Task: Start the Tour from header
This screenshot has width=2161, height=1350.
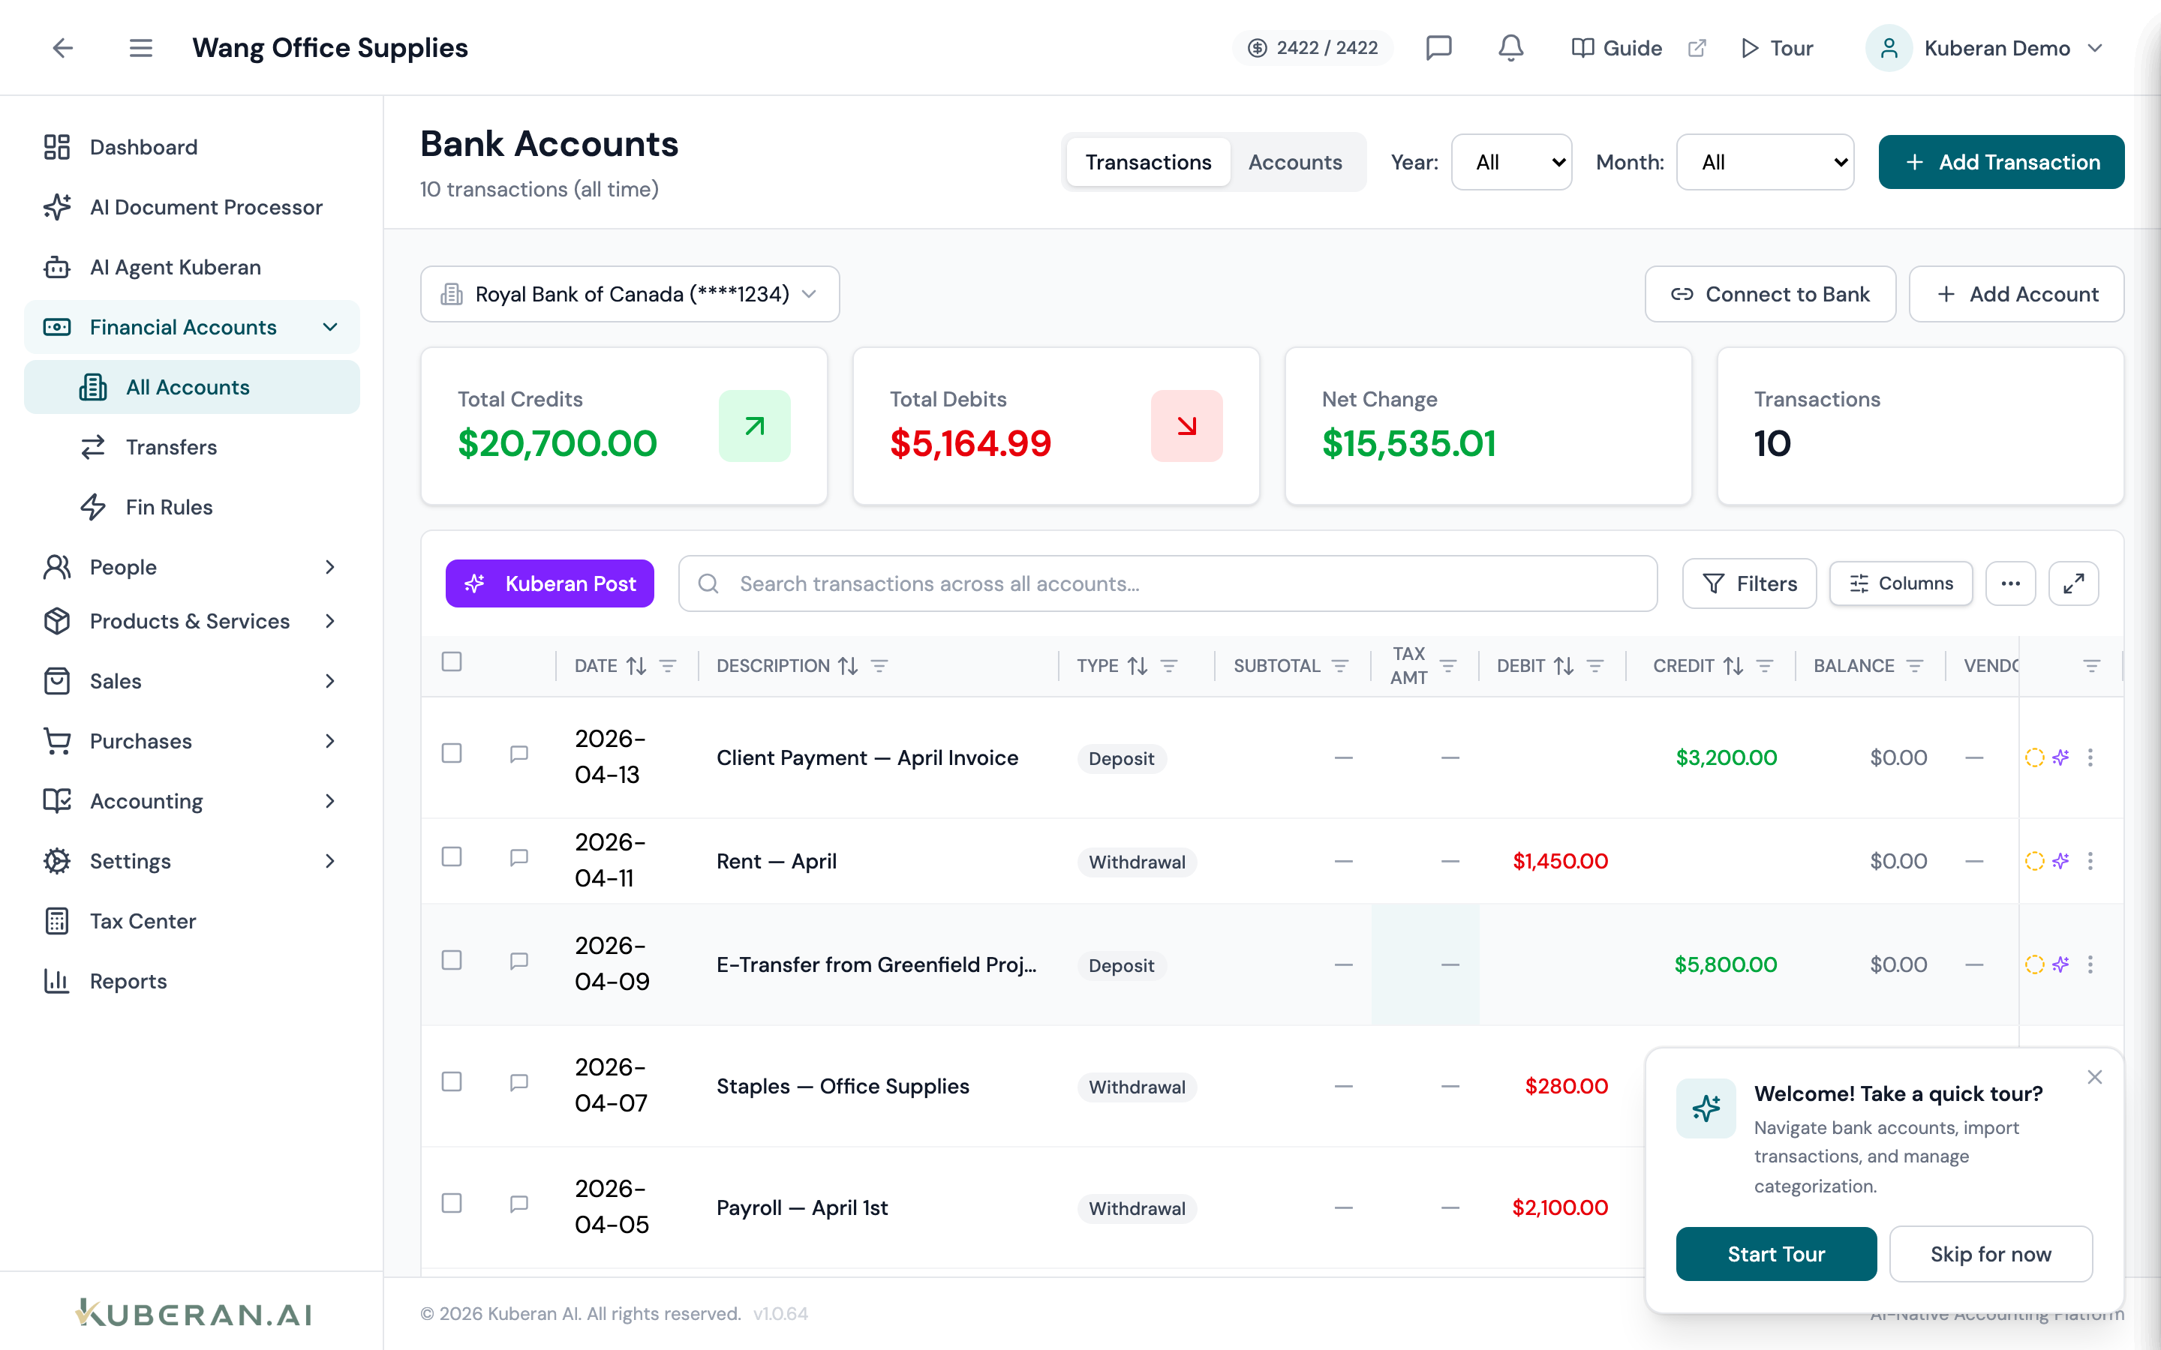Action: [x=1777, y=48]
